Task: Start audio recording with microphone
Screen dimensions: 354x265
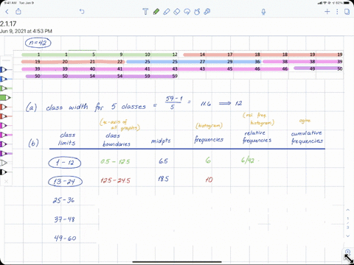Action: 263,12
